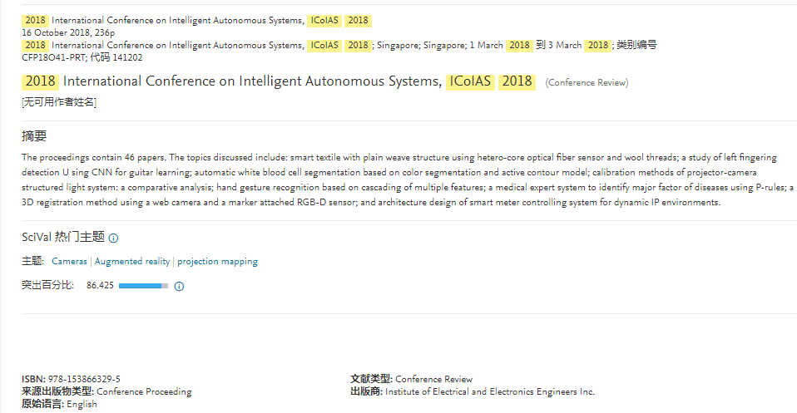Click the [无可用作者姓名] author line
Viewport: 797px width, 413px height.
tap(59, 102)
